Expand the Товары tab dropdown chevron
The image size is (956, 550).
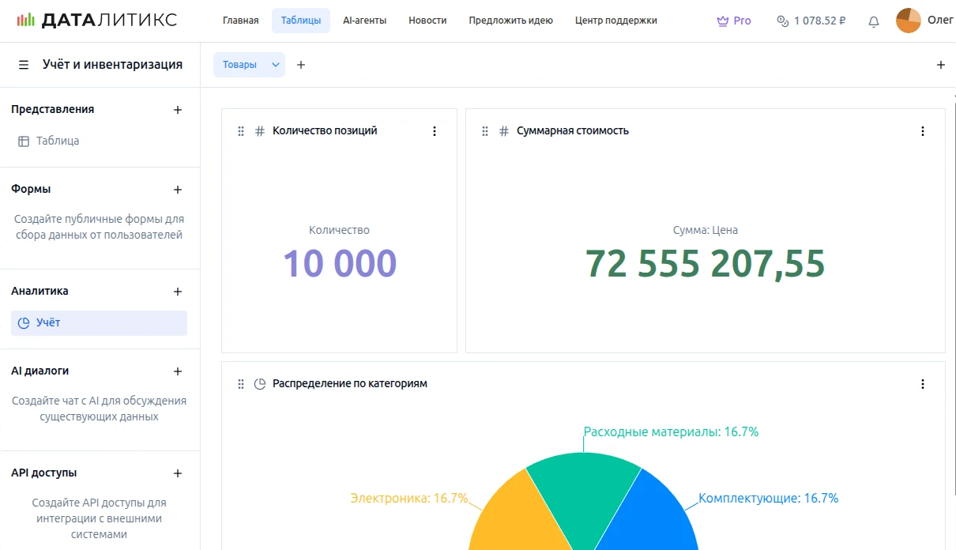pos(276,65)
